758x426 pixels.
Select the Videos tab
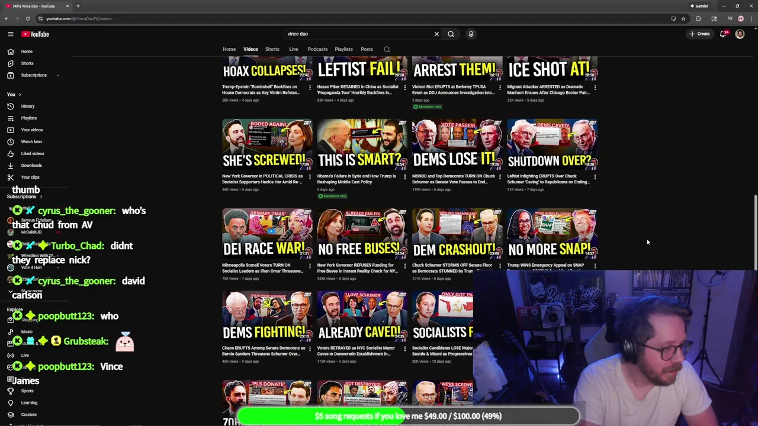[250, 49]
